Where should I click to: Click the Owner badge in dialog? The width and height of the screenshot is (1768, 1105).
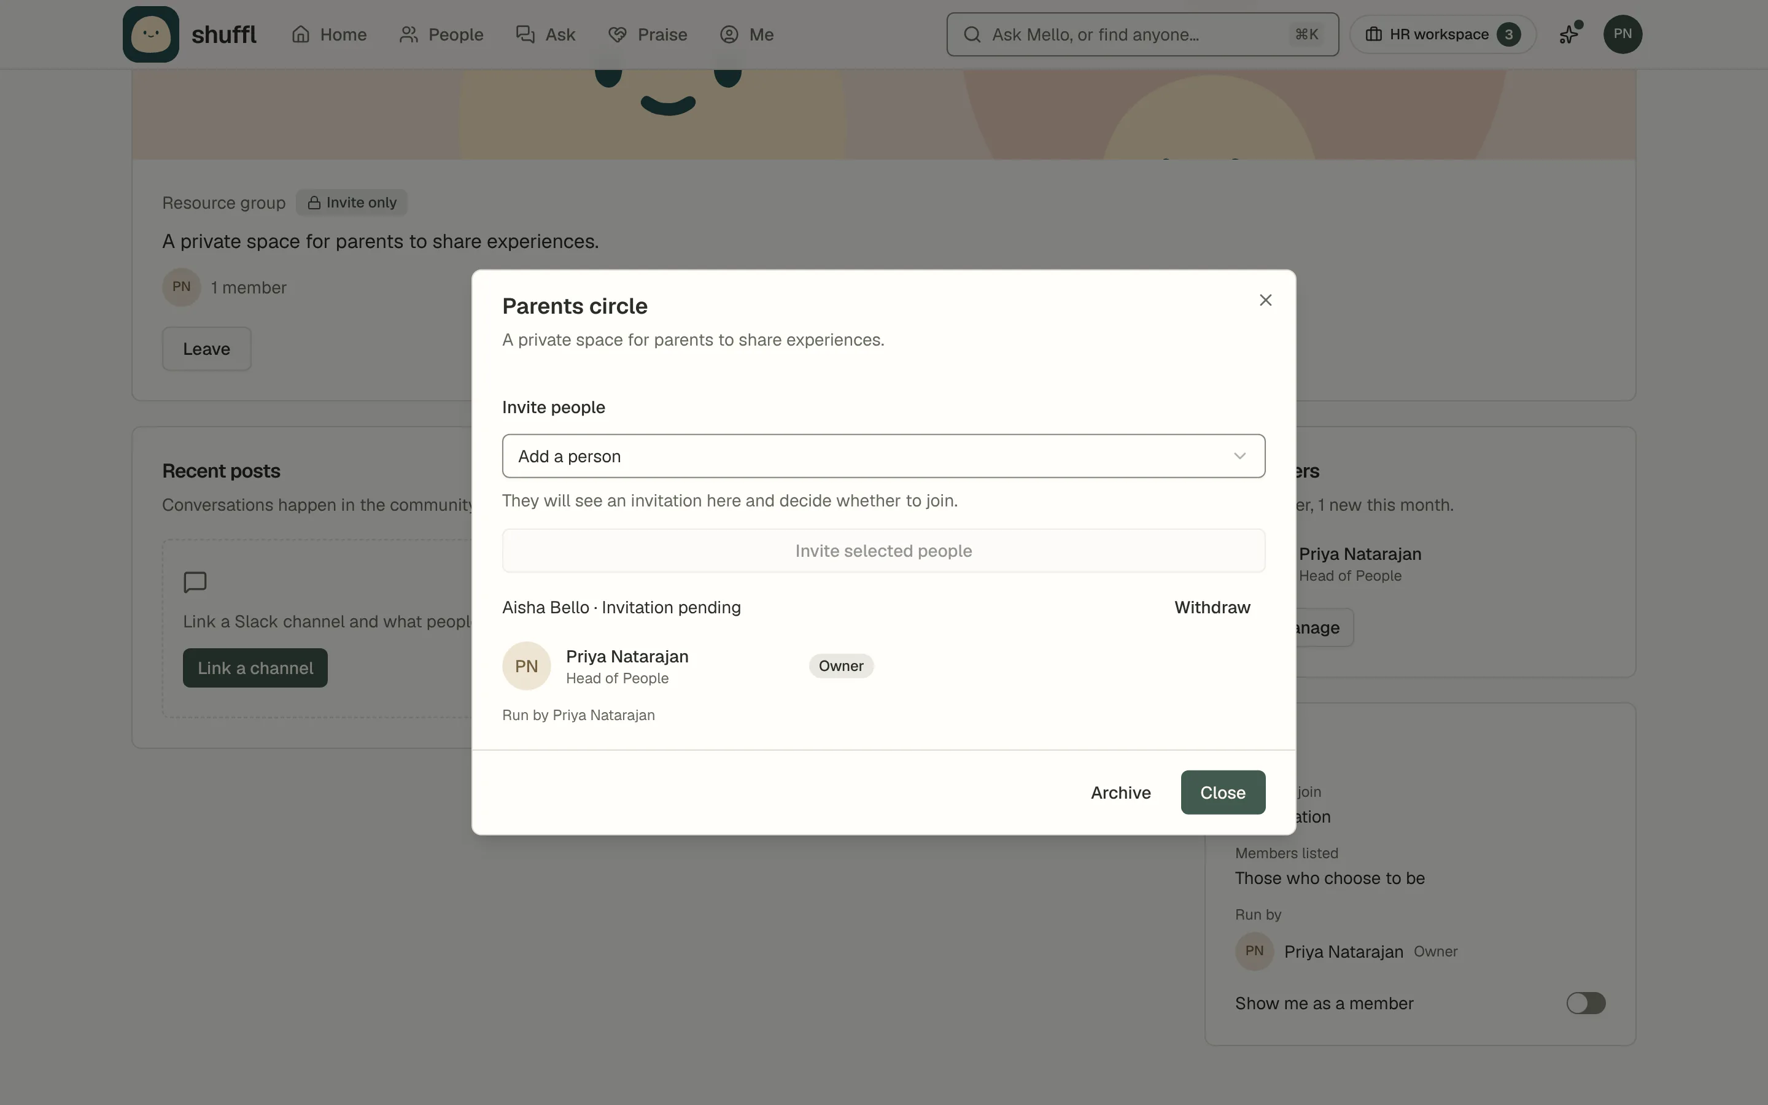click(x=841, y=666)
